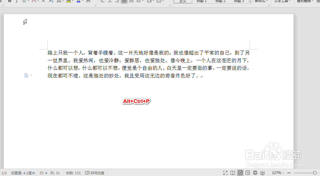Expand the paragraph layout icon arrow
This screenshot has width=320, height=176.
pos(31,76)
